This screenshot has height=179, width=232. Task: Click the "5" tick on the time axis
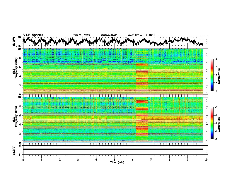(115, 160)
